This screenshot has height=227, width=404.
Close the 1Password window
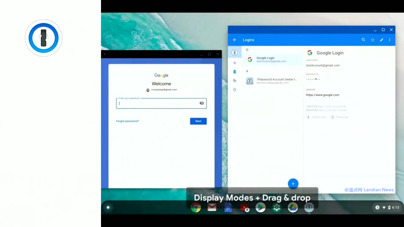pyautogui.click(x=391, y=30)
